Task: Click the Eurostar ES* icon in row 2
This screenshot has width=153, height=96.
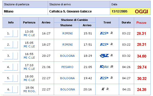Action: point(104,45)
